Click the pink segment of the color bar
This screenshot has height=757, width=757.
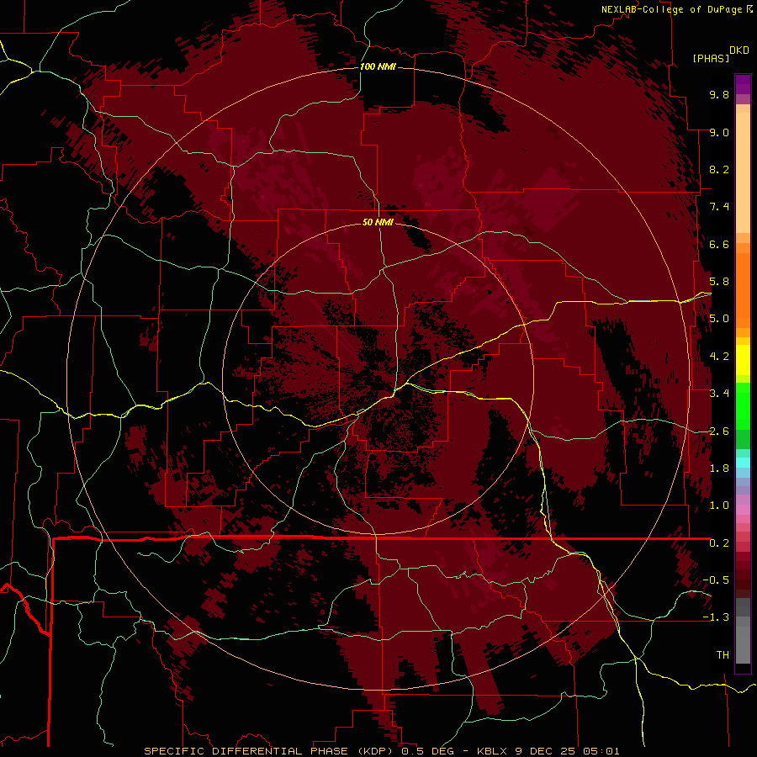pyautogui.click(x=743, y=510)
